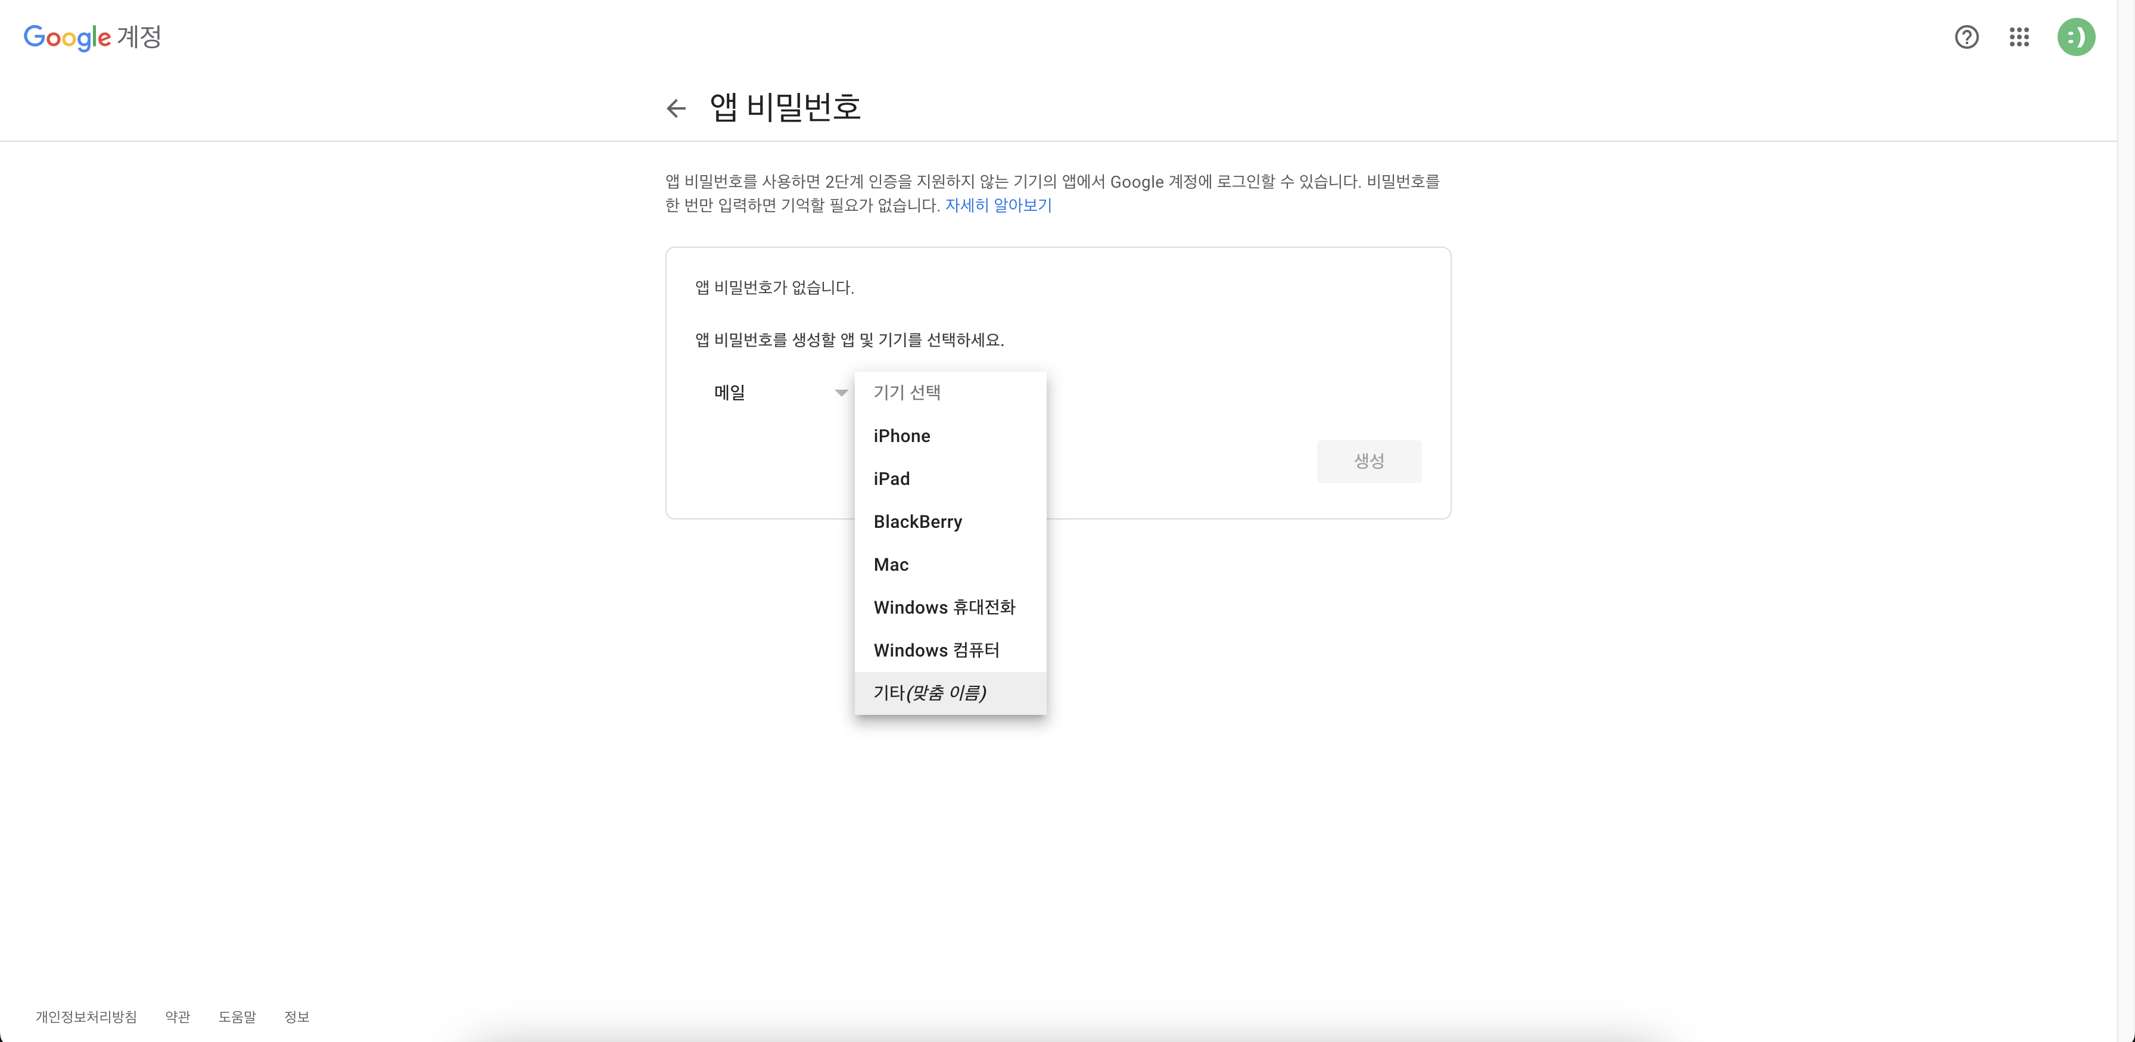
Task: Click the 도움말 help footer link
Action: tap(238, 1017)
